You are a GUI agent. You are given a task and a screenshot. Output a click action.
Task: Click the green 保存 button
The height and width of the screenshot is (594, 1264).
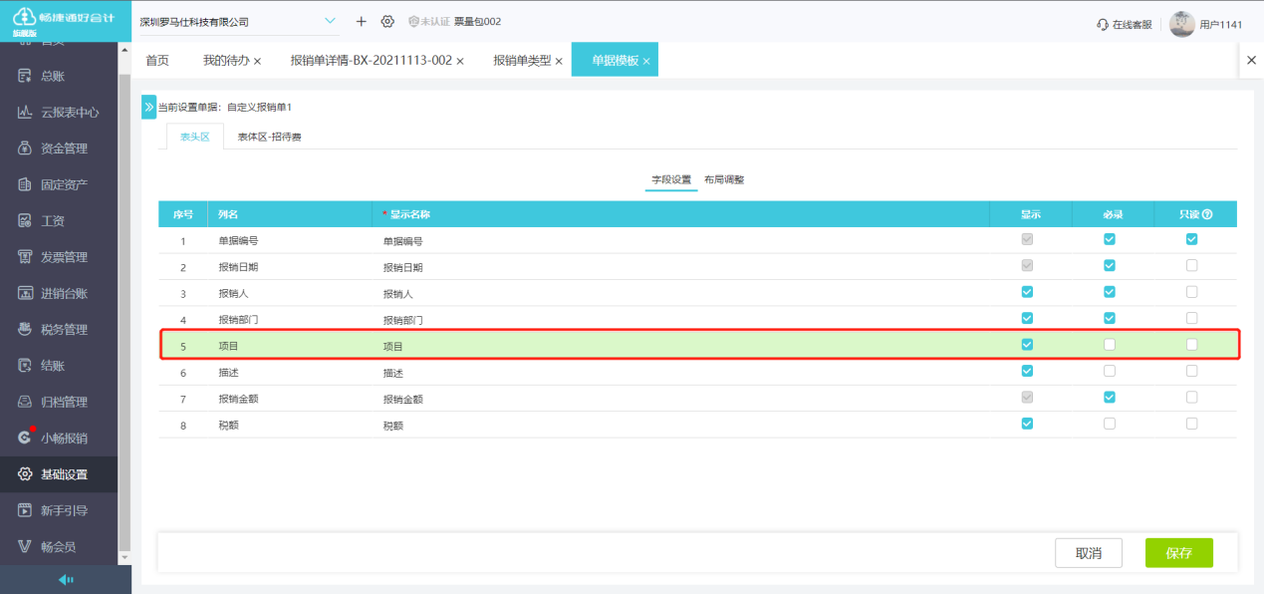[1178, 553]
